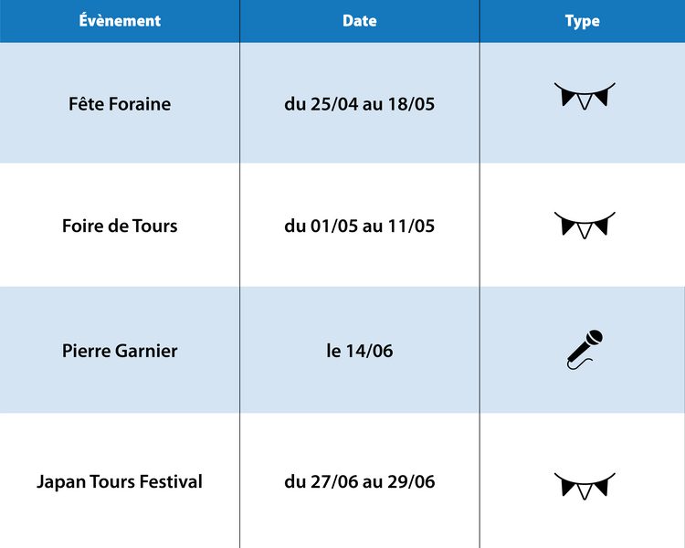Click the date le 14/06

(360, 351)
